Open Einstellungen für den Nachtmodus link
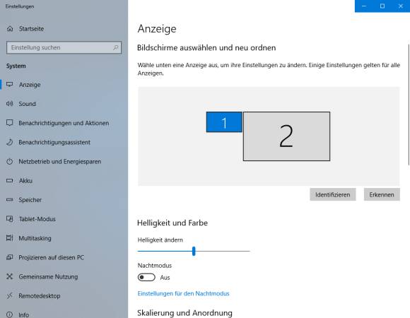The height and width of the screenshot is (318, 410). coord(183,294)
